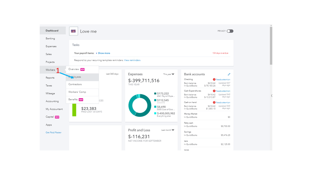Click the Love me company name
Screen dimensions: 312x175
point(88,31)
